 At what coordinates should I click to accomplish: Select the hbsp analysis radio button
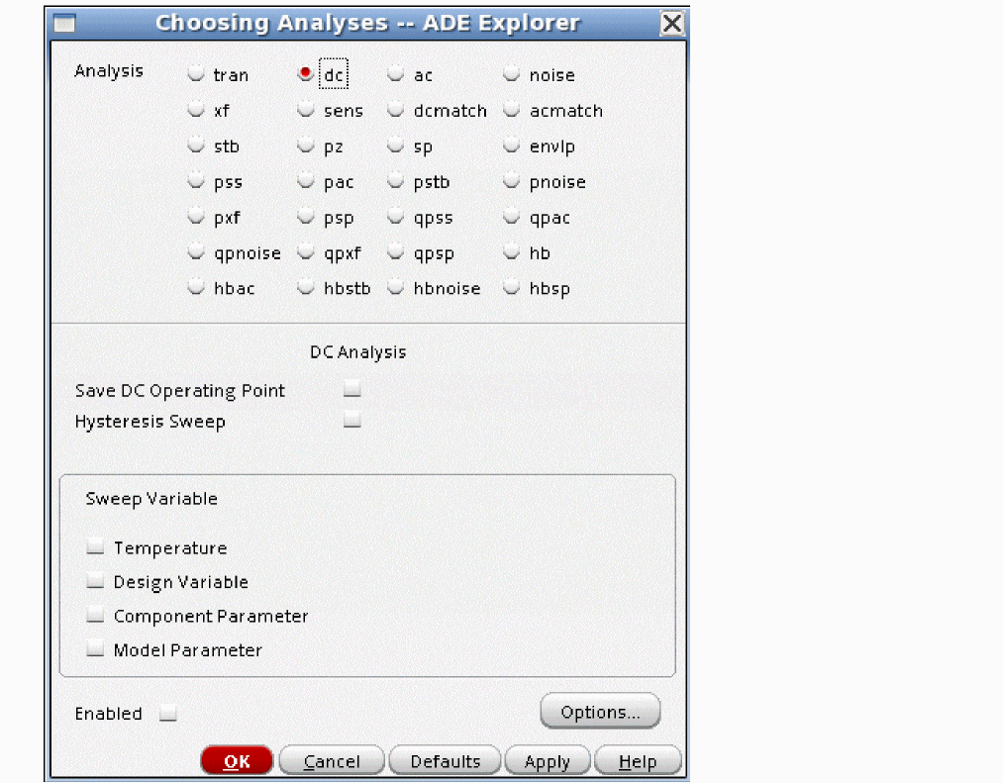tap(511, 288)
